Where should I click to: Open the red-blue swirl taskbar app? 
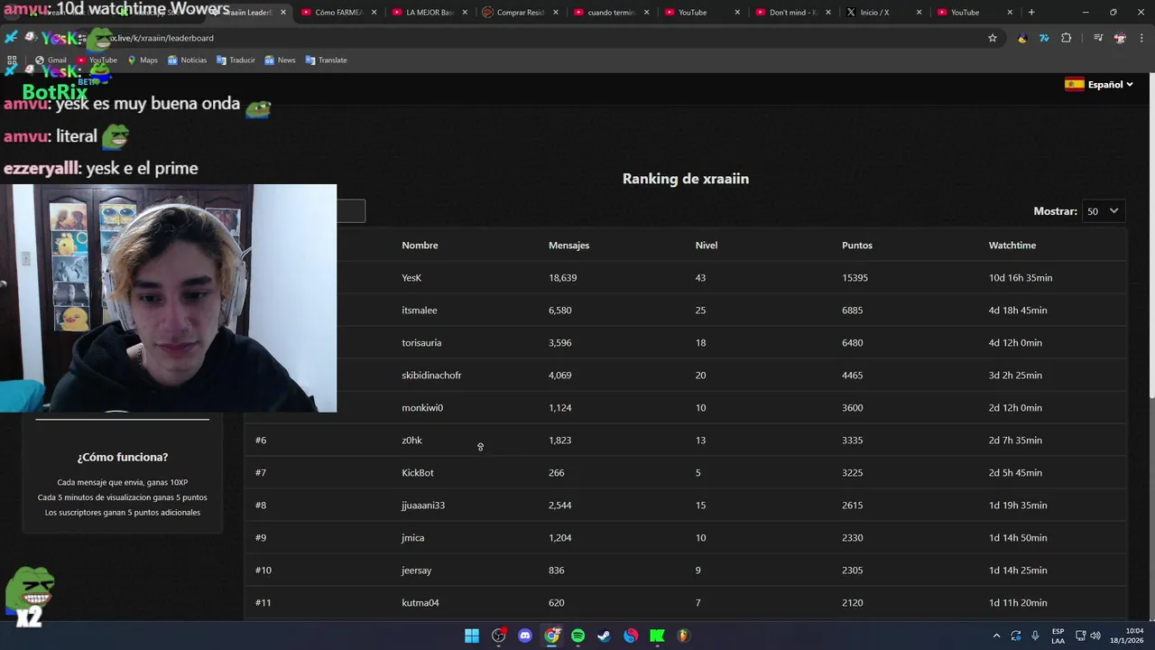(631, 636)
